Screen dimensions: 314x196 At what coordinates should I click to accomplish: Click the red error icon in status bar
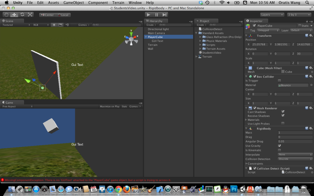coord(2,180)
